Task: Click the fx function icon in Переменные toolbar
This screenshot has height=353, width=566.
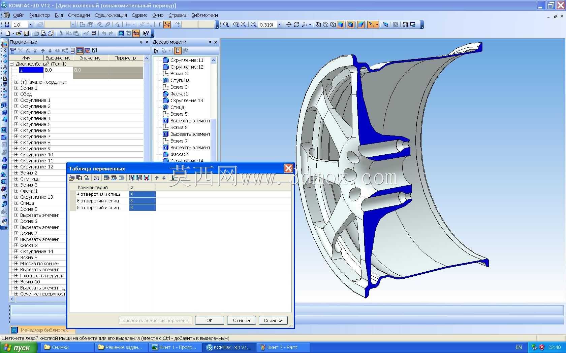Action: [28, 51]
